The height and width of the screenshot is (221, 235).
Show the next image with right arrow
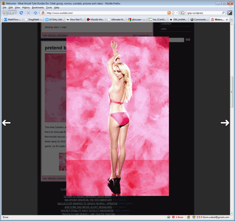pos(225,123)
